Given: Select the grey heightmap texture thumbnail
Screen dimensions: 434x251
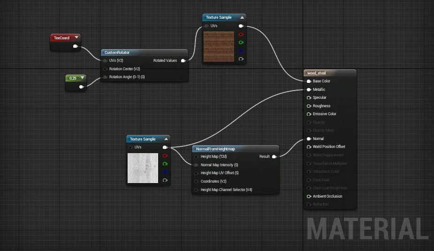Looking at the screenshot, I should (143, 168).
